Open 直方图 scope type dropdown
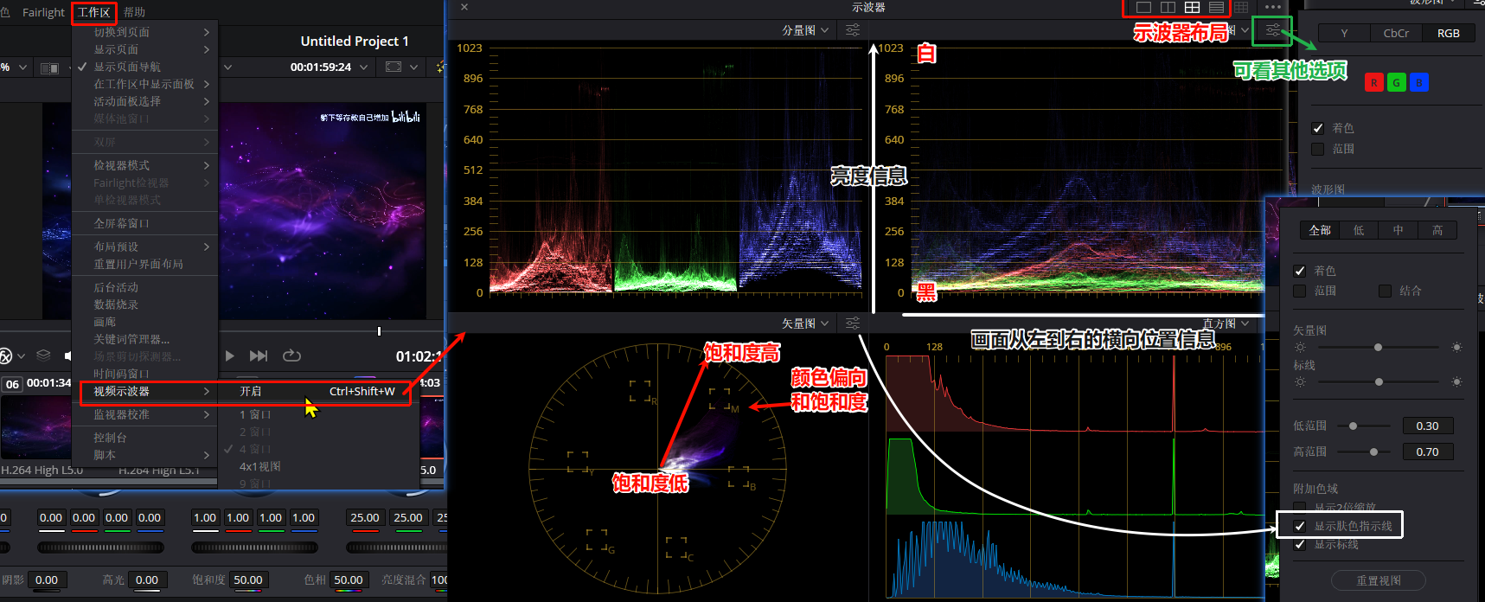The height and width of the screenshot is (602, 1485). point(1226,323)
